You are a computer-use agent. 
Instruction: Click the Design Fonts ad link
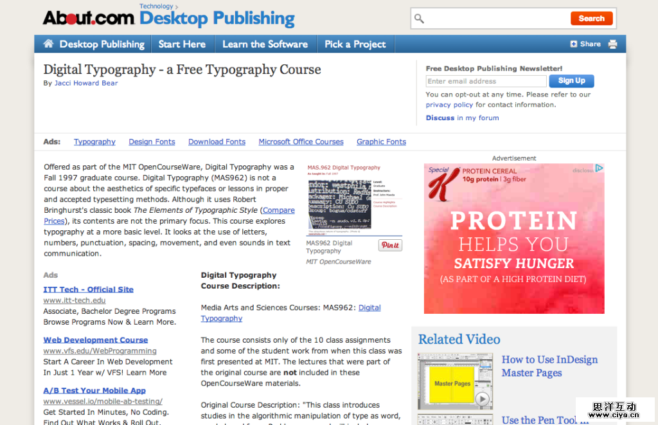152,142
